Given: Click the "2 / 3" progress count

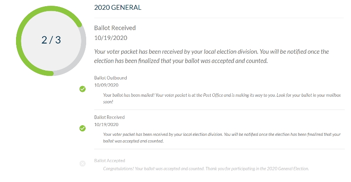Looking at the screenshot, I should 51,40.
